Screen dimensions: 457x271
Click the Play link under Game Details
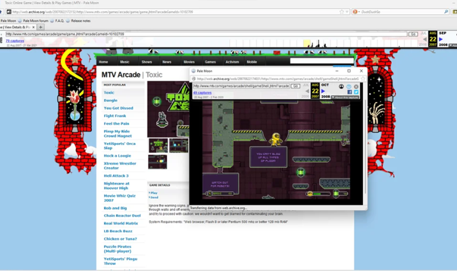click(154, 193)
